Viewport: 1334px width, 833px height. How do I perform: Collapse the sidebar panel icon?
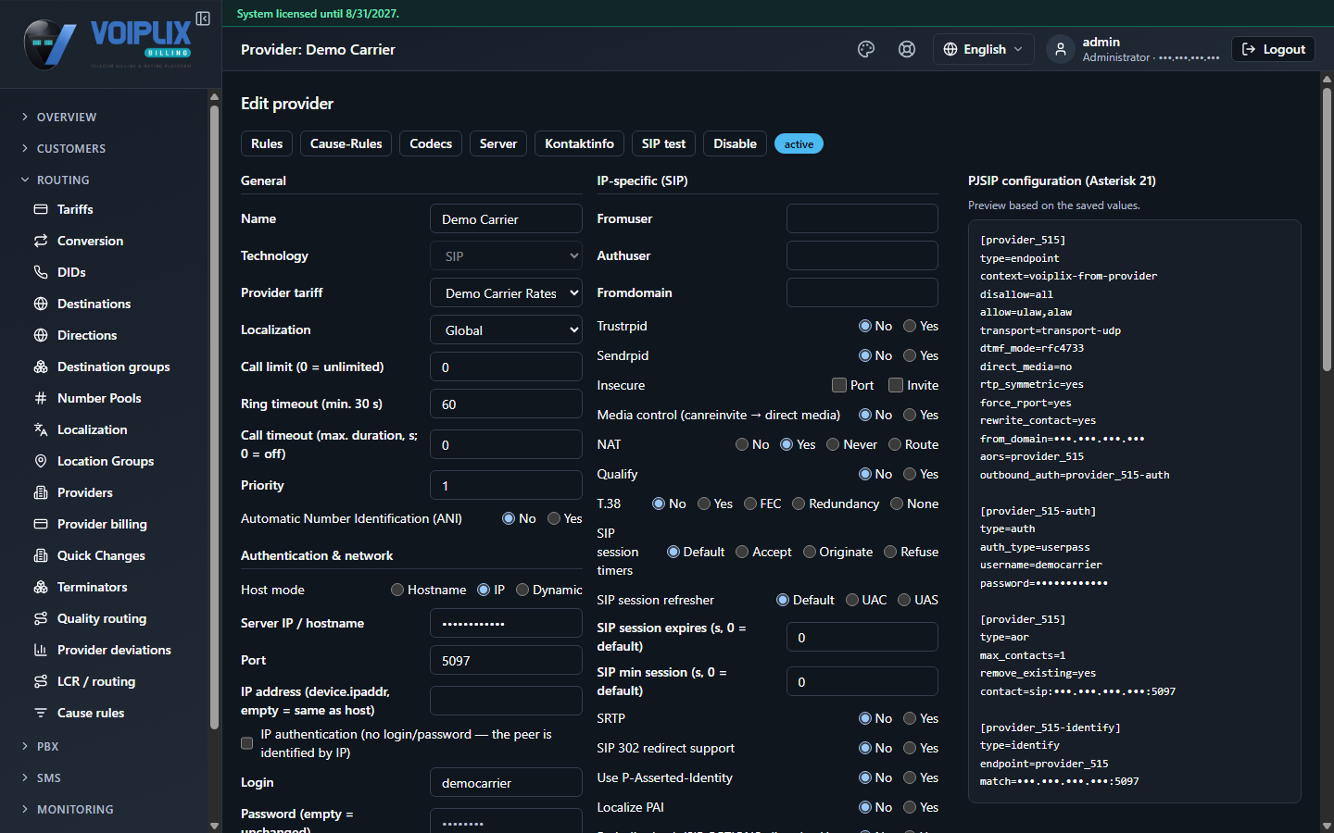point(203,19)
